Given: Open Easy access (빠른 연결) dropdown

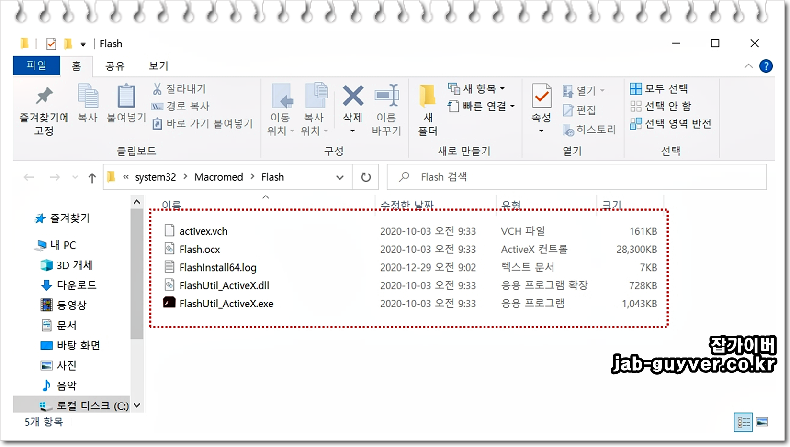Looking at the screenshot, I should [481, 106].
